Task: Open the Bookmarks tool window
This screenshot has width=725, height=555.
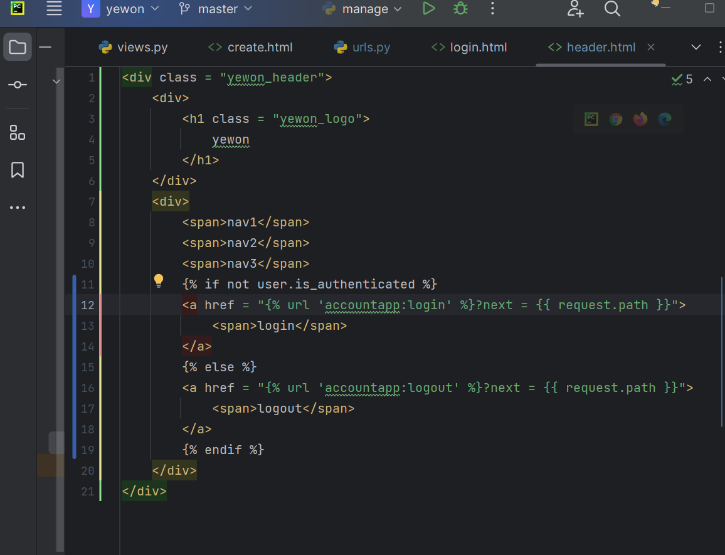Action: pyautogui.click(x=18, y=170)
